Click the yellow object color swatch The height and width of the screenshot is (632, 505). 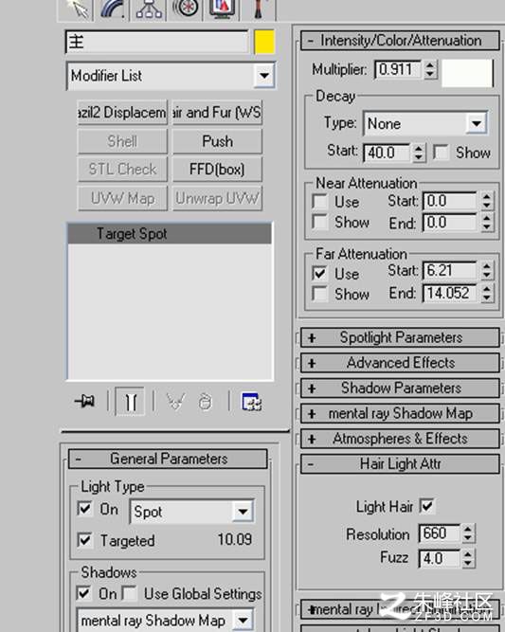[x=264, y=42]
